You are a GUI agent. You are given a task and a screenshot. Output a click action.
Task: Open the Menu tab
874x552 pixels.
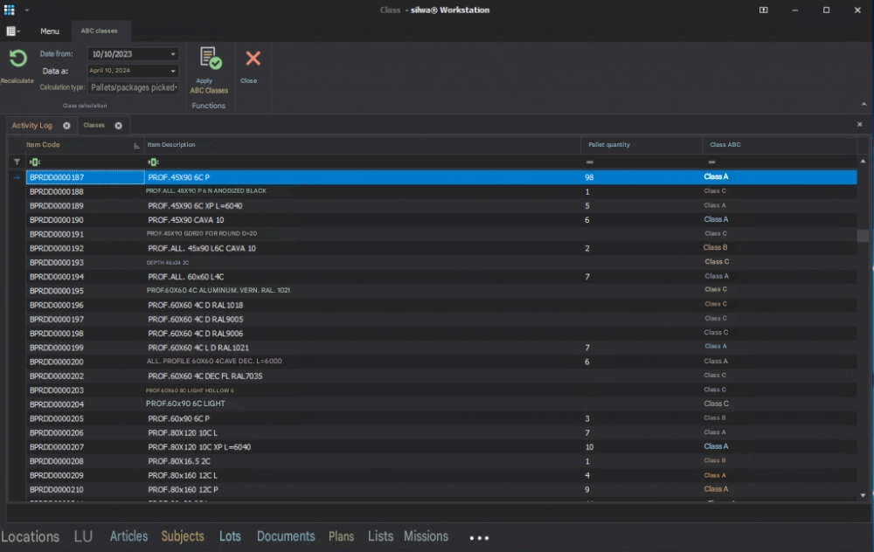click(50, 31)
